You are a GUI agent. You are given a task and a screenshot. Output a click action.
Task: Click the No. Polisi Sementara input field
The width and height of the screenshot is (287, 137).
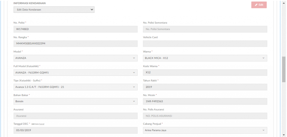coord(205,29)
